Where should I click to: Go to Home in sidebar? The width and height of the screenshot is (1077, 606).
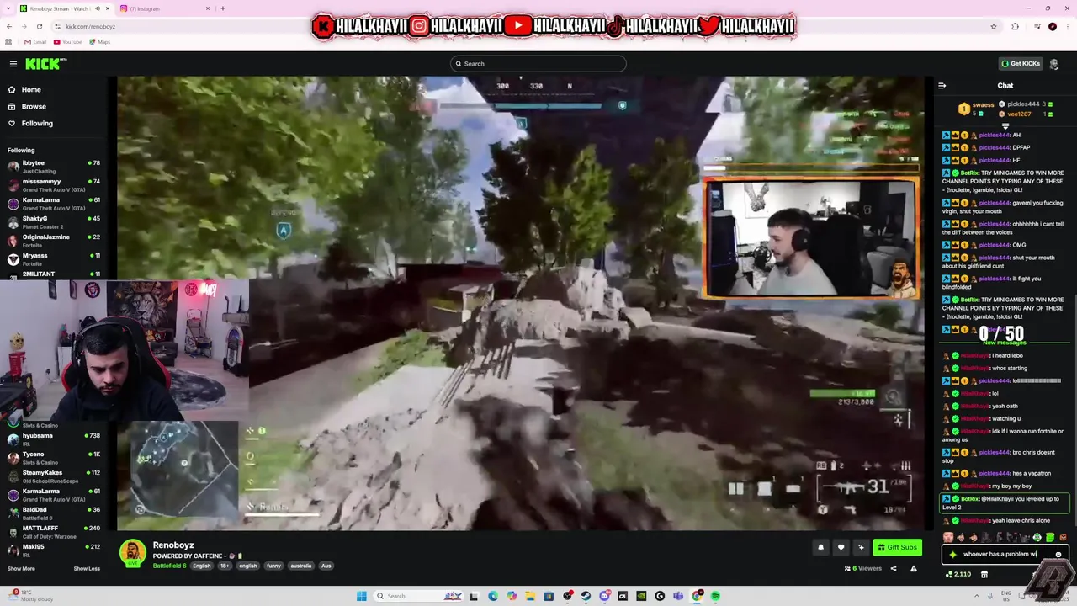point(31,90)
